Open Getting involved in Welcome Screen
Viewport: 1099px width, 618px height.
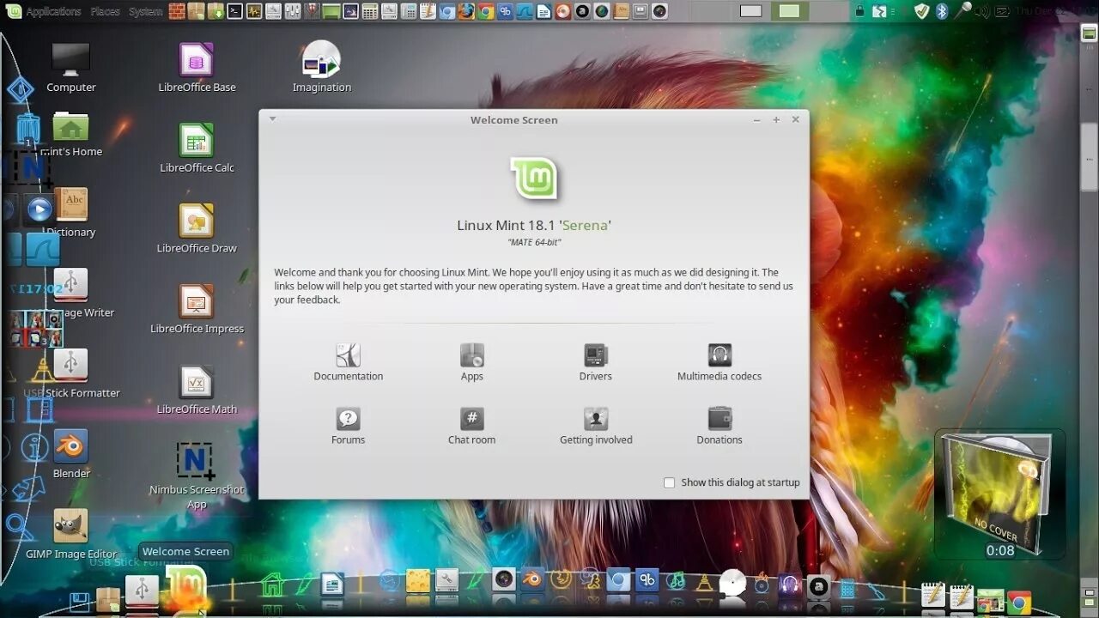595,426
